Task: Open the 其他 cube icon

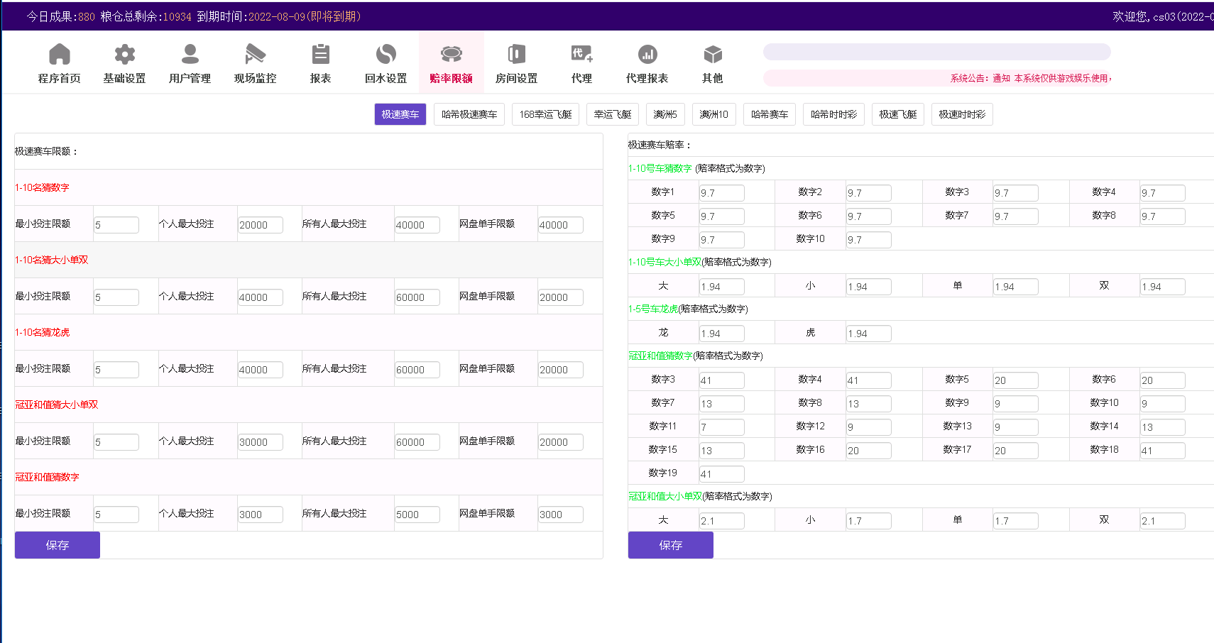Action: 713,55
